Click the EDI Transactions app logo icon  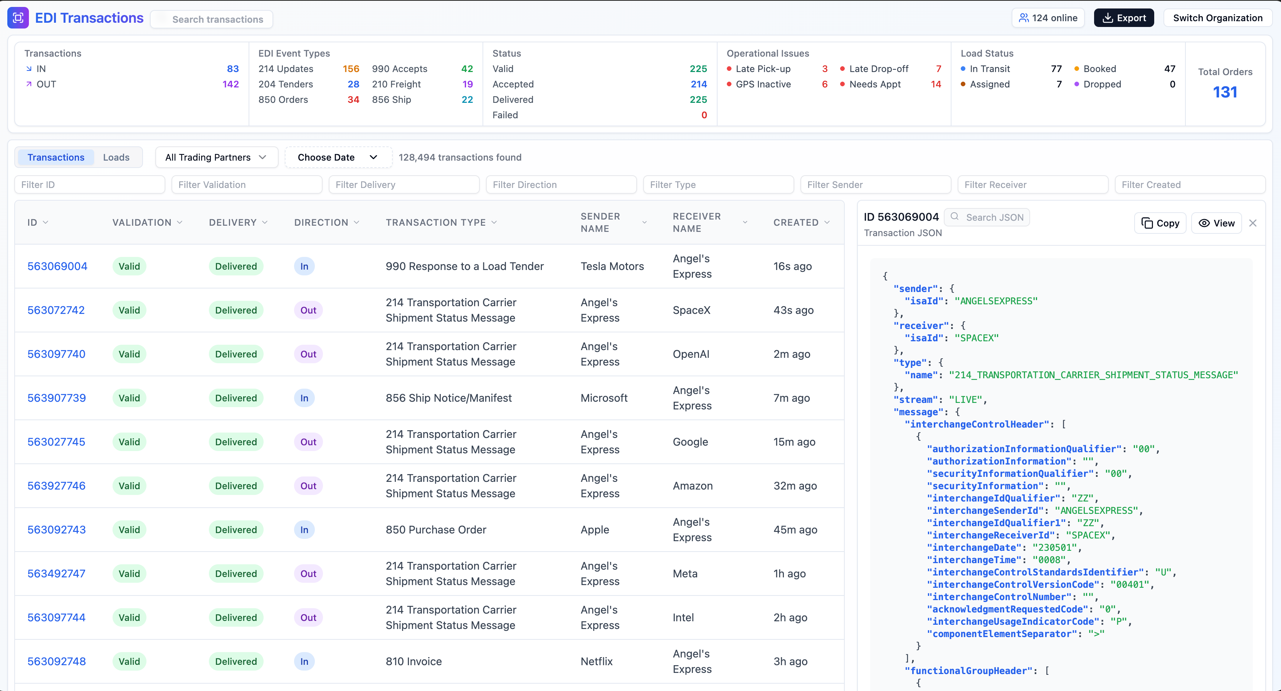coord(18,18)
